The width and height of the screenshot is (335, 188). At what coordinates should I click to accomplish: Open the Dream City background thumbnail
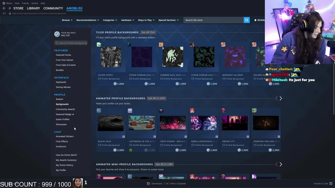(x=235, y=123)
